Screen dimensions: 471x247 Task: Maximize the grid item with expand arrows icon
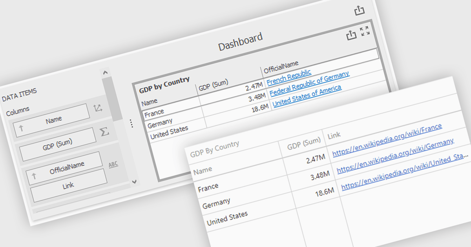(x=365, y=31)
